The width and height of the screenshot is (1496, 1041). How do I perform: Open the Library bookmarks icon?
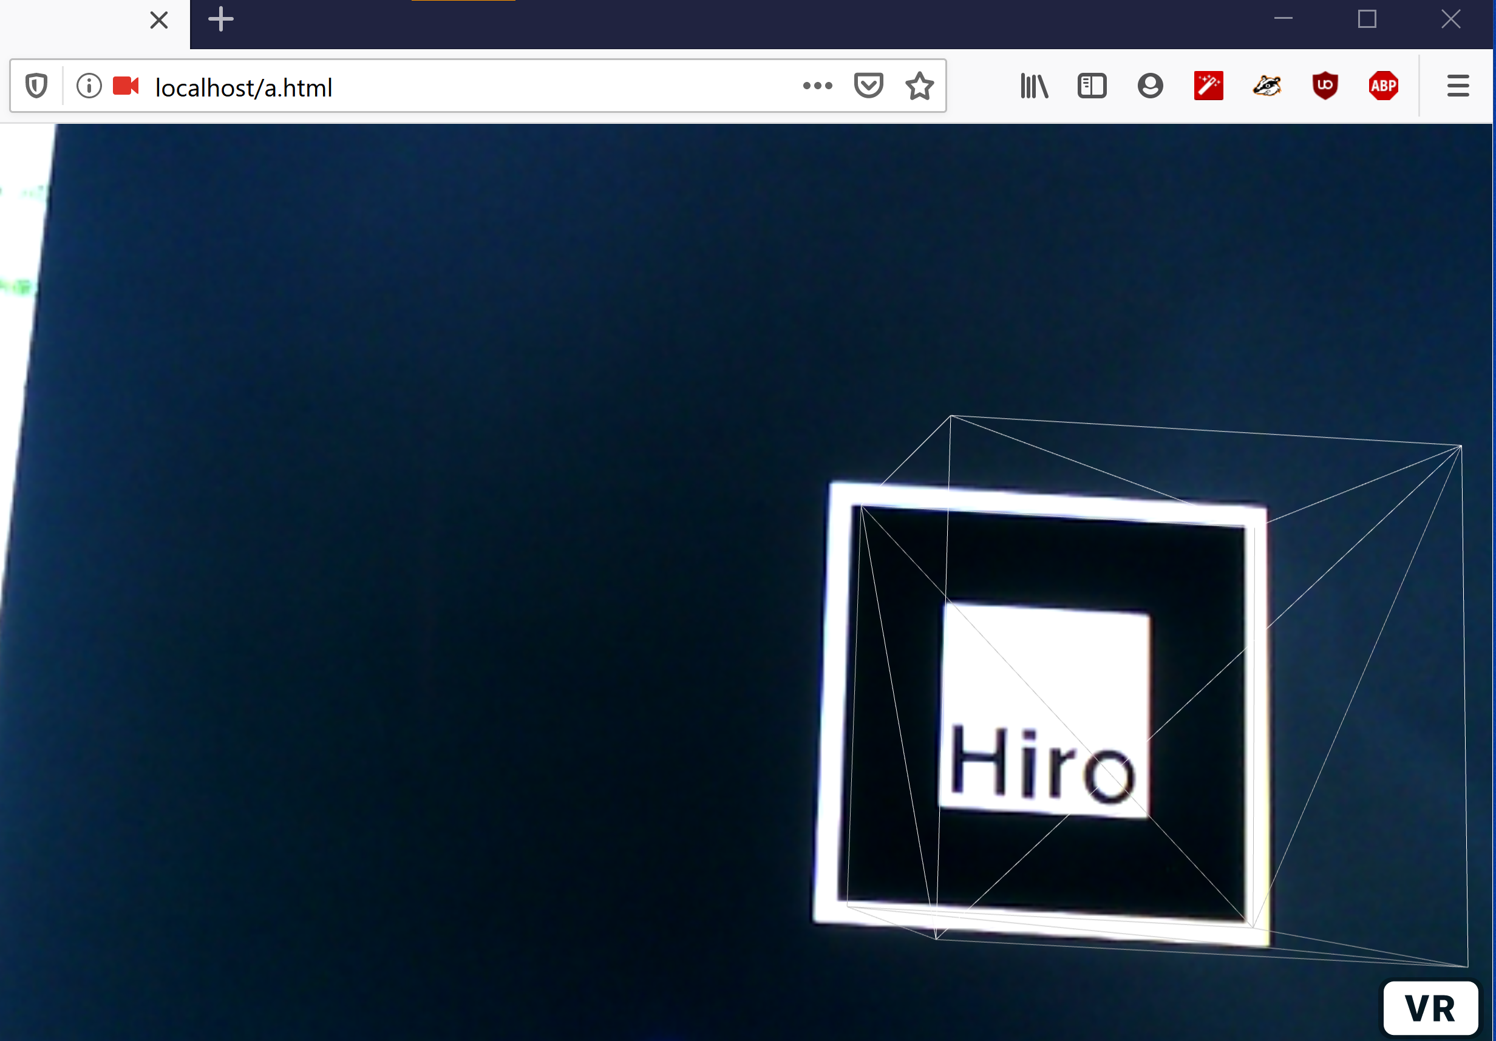1034,86
